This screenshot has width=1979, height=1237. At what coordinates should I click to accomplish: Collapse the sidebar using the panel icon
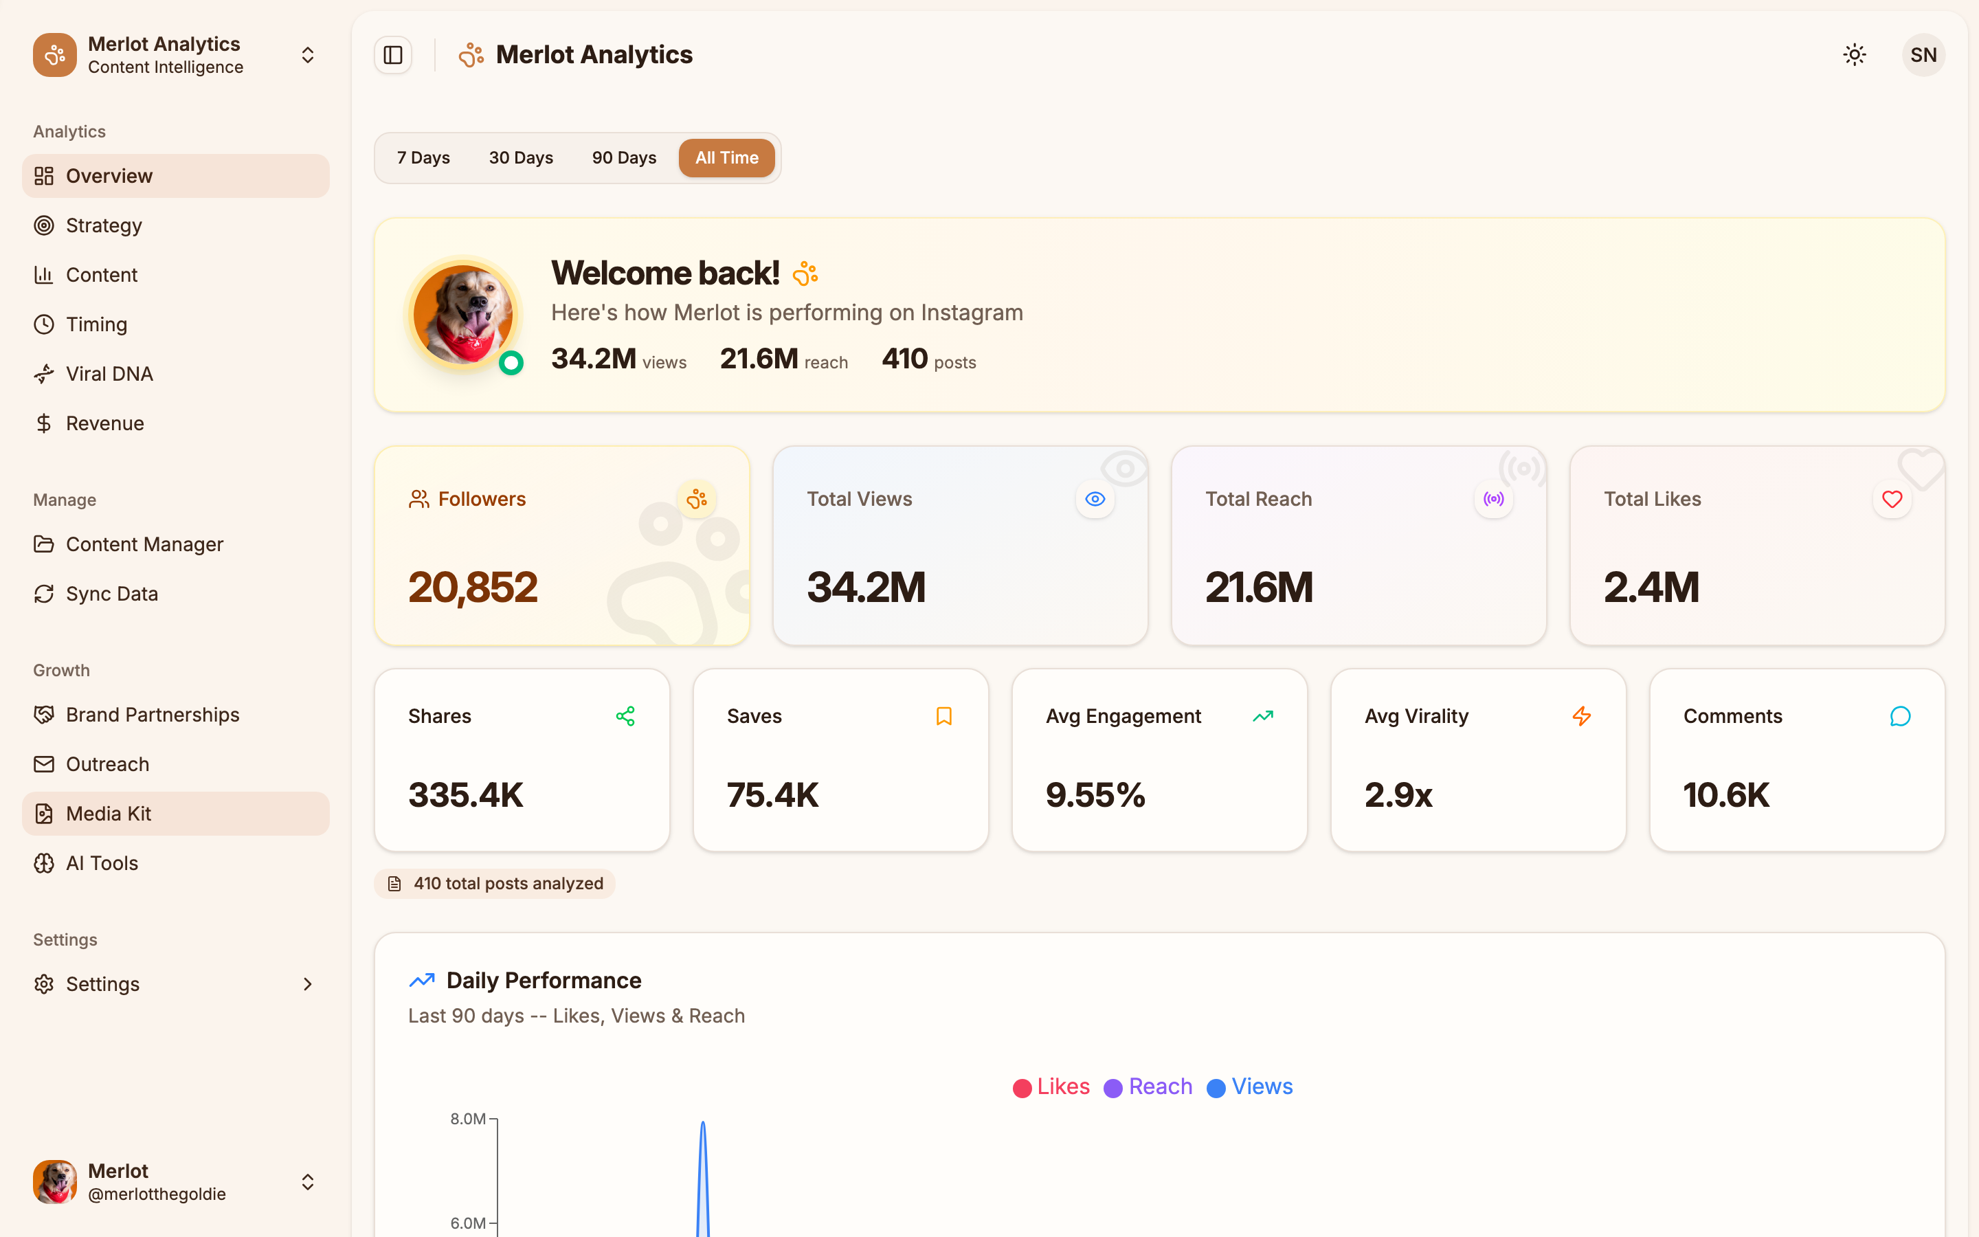coord(392,55)
